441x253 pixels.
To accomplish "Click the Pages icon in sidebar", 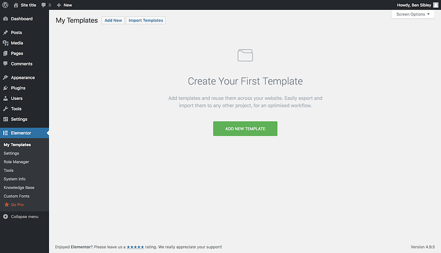I will coord(6,53).
